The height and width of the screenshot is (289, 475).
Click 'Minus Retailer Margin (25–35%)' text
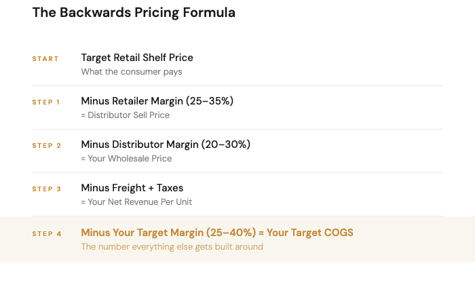(x=157, y=101)
